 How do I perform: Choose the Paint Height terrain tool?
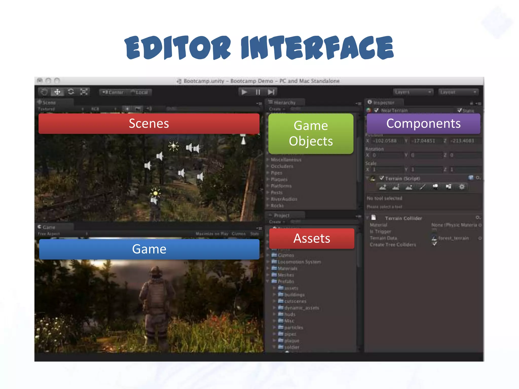[x=396, y=187]
